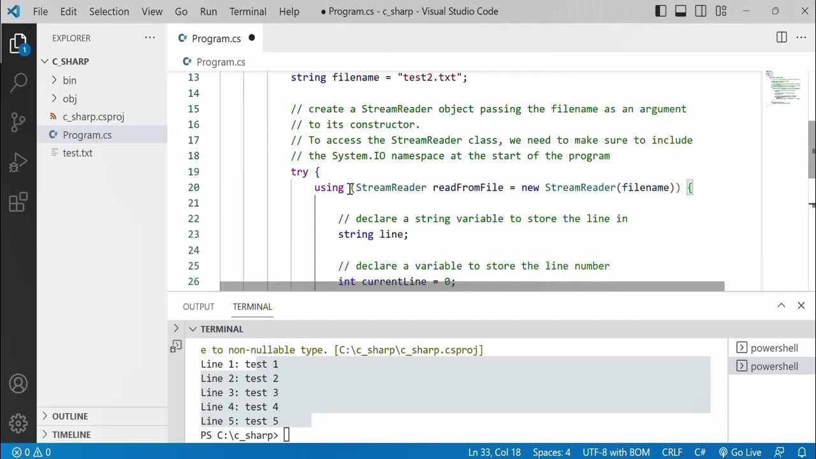Image resolution: width=816 pixels, height=459 pixels.
Task: Click line number 20 in gutter
Action: (193, 187)
